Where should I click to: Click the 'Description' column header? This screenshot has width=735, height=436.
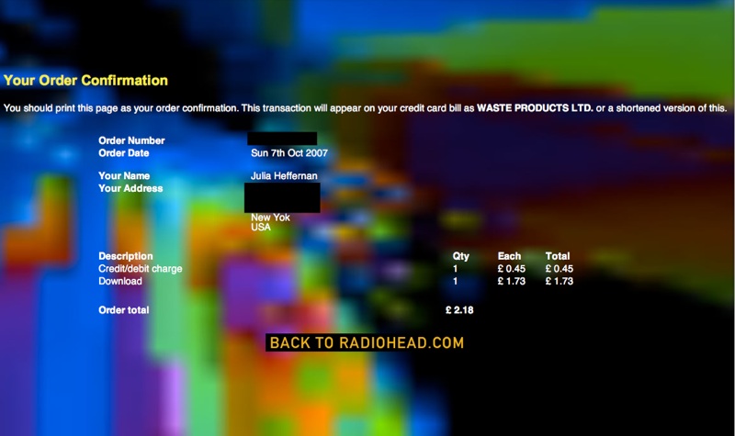tap(126, 256)
